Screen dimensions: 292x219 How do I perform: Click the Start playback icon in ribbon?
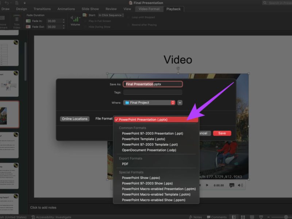pyautogui.click(x=85, y=15)
